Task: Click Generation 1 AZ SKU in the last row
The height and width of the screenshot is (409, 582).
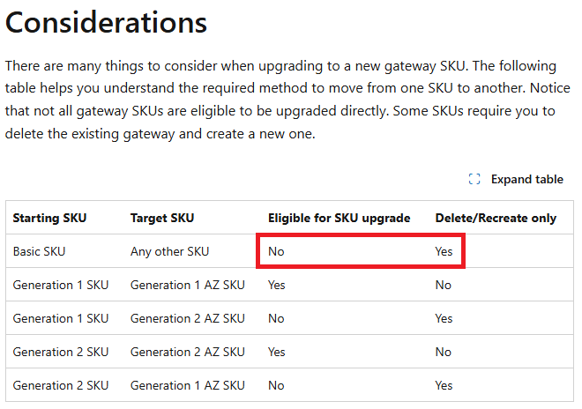Action: 187,385
